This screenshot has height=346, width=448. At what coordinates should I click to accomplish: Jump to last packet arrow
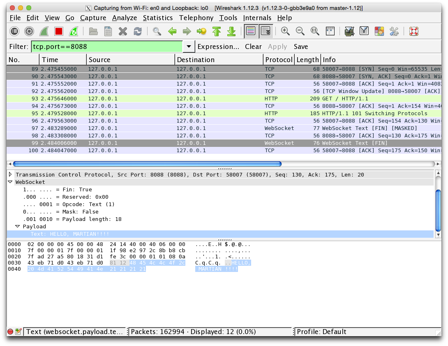[231, 31]
